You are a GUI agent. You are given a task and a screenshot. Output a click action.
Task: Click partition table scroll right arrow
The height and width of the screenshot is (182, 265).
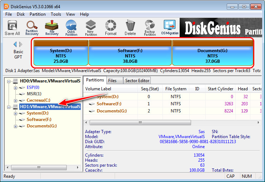[x=259, y=122]
